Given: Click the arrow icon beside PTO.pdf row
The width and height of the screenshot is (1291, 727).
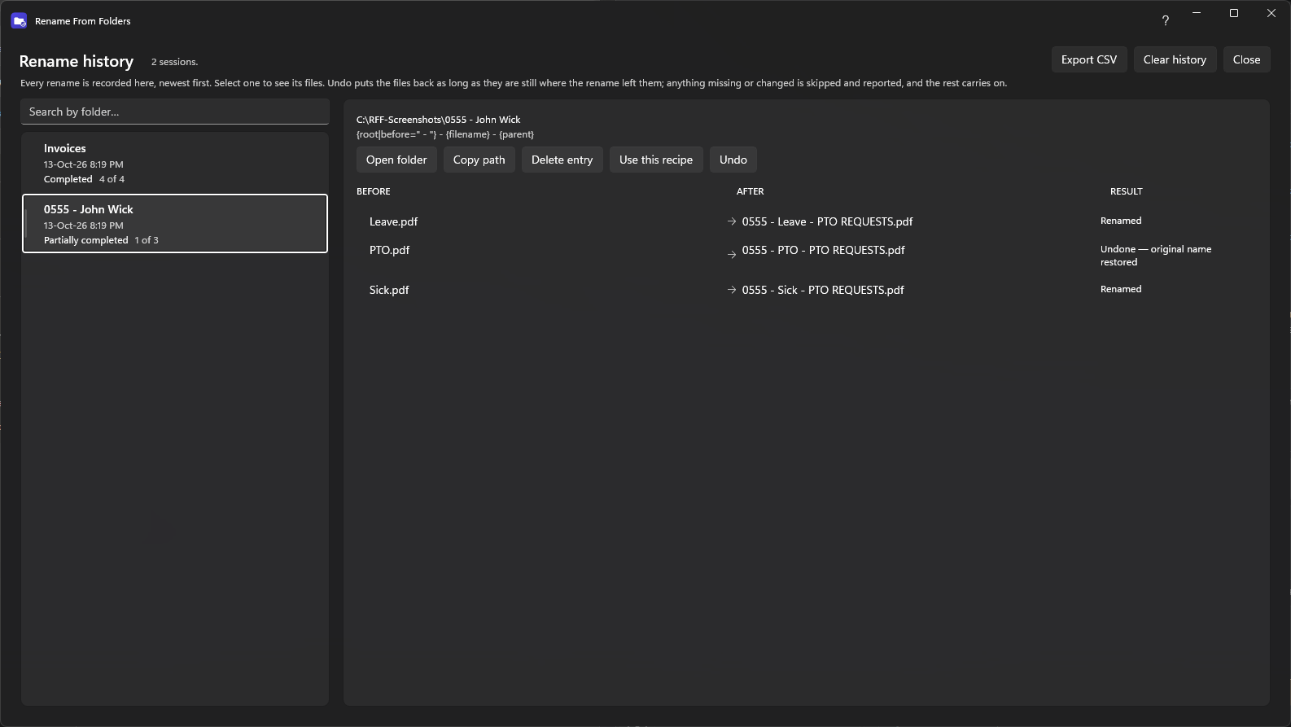Looking at the screenshot, I should click(732, 254).
